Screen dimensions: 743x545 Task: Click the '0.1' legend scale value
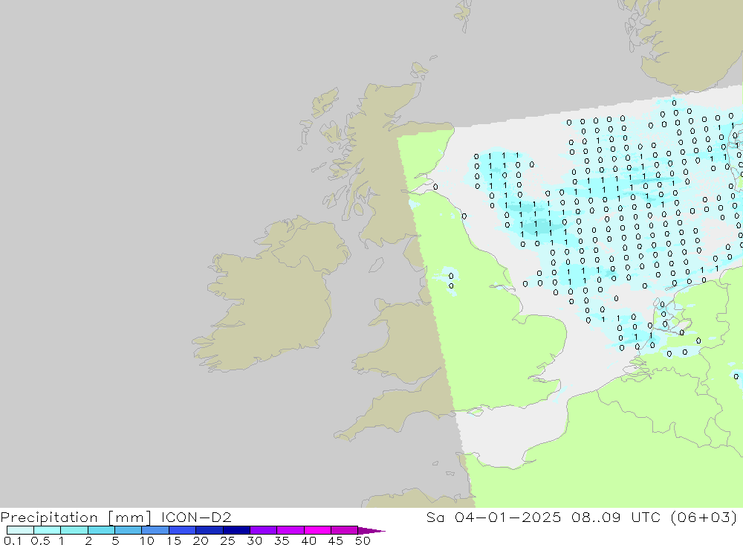pos(13,541)
